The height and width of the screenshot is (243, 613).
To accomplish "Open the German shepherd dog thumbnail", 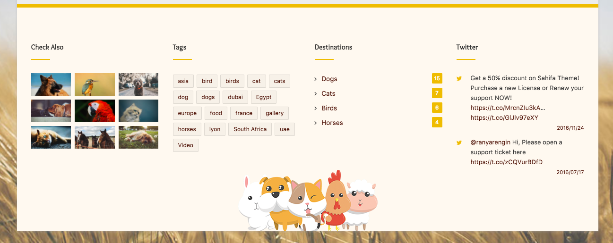I will pyautogui.click(x=51, y=84).
